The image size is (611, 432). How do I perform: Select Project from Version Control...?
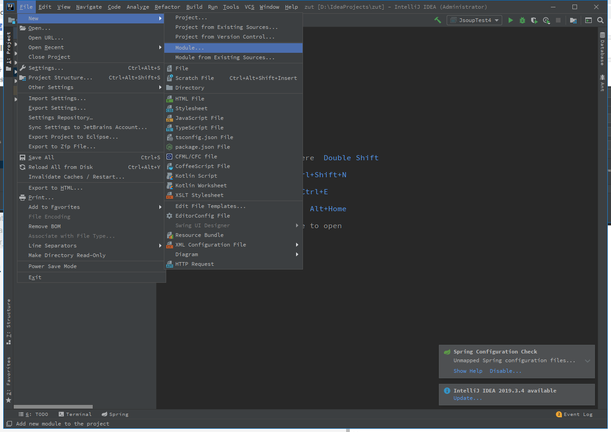(x=234, y=37)
